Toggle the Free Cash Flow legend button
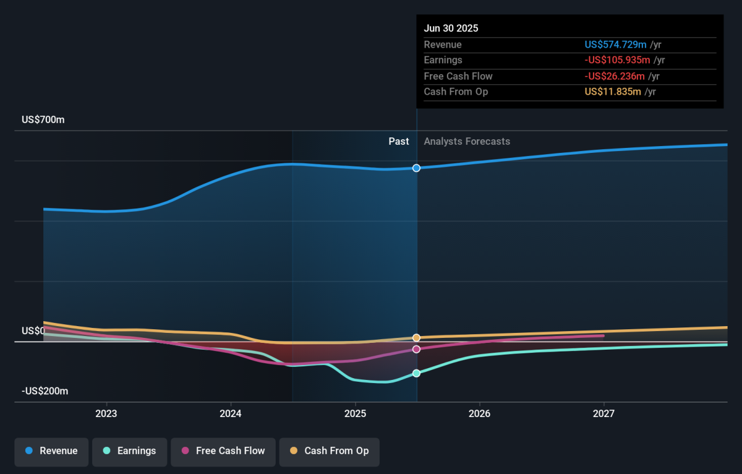 click(223, 451)
